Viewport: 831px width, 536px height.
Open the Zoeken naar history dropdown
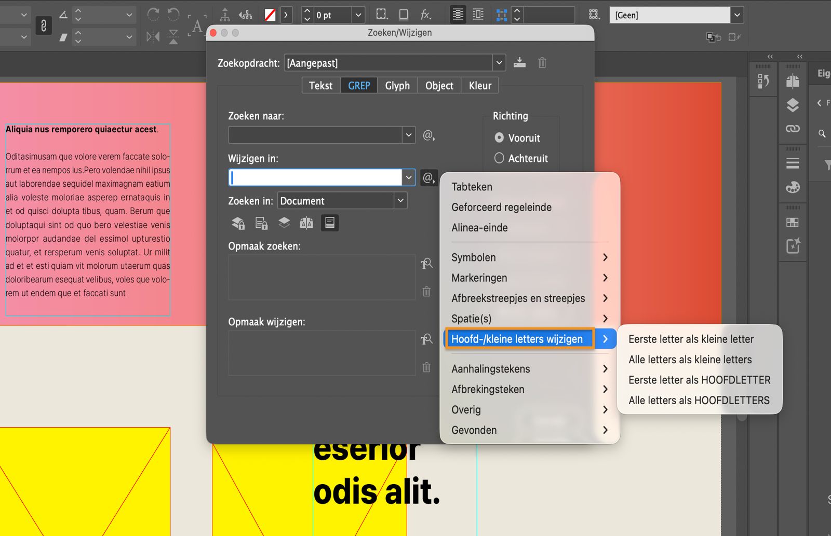point(409,135)
